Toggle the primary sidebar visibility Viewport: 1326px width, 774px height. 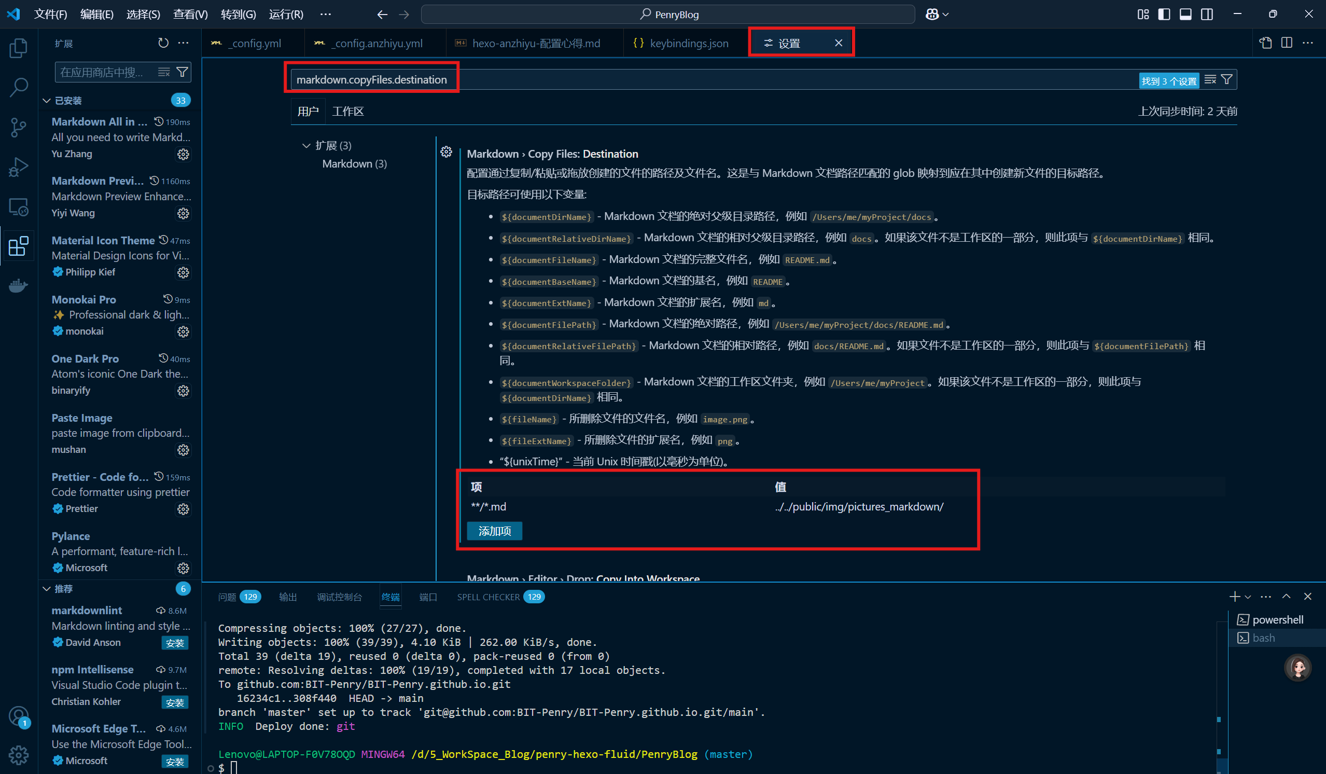1164,14
